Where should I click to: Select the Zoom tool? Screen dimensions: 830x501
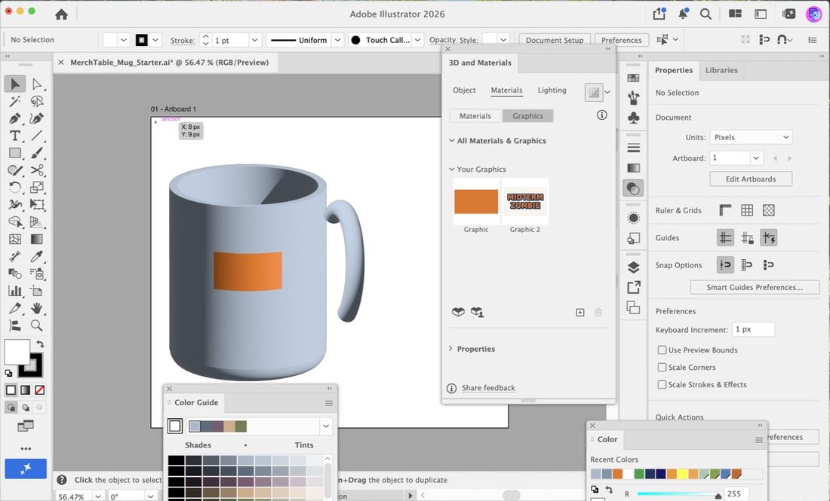36,325
